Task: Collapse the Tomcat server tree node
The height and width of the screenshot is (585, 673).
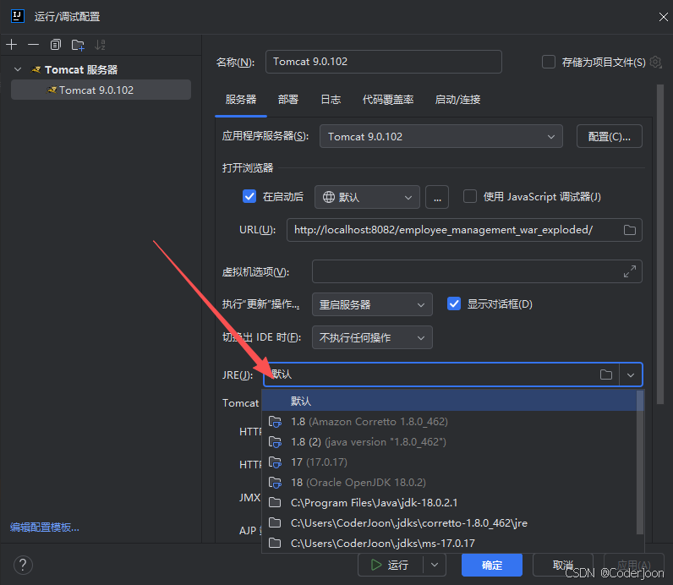Action: (18, 69)
